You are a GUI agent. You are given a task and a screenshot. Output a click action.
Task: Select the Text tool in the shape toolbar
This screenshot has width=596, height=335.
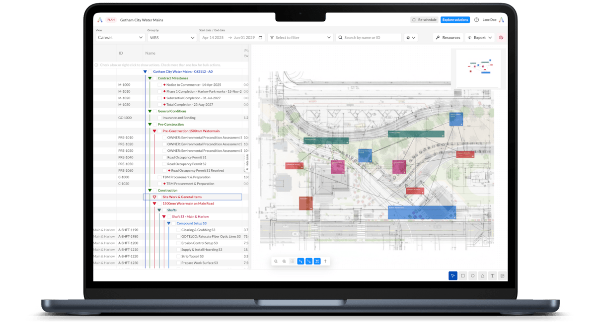(492, 275)
